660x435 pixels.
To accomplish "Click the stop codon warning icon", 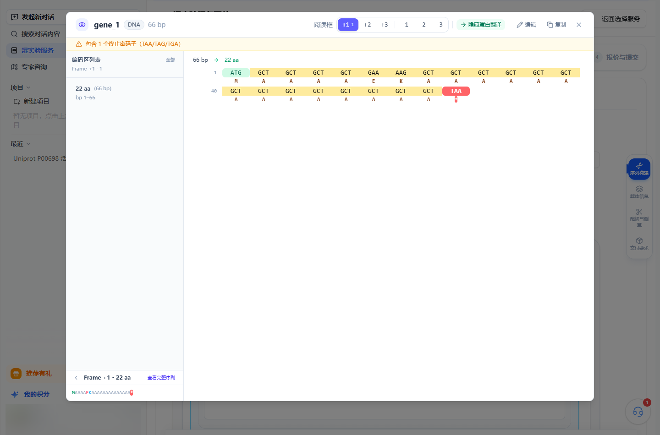I will click(79, 44).
